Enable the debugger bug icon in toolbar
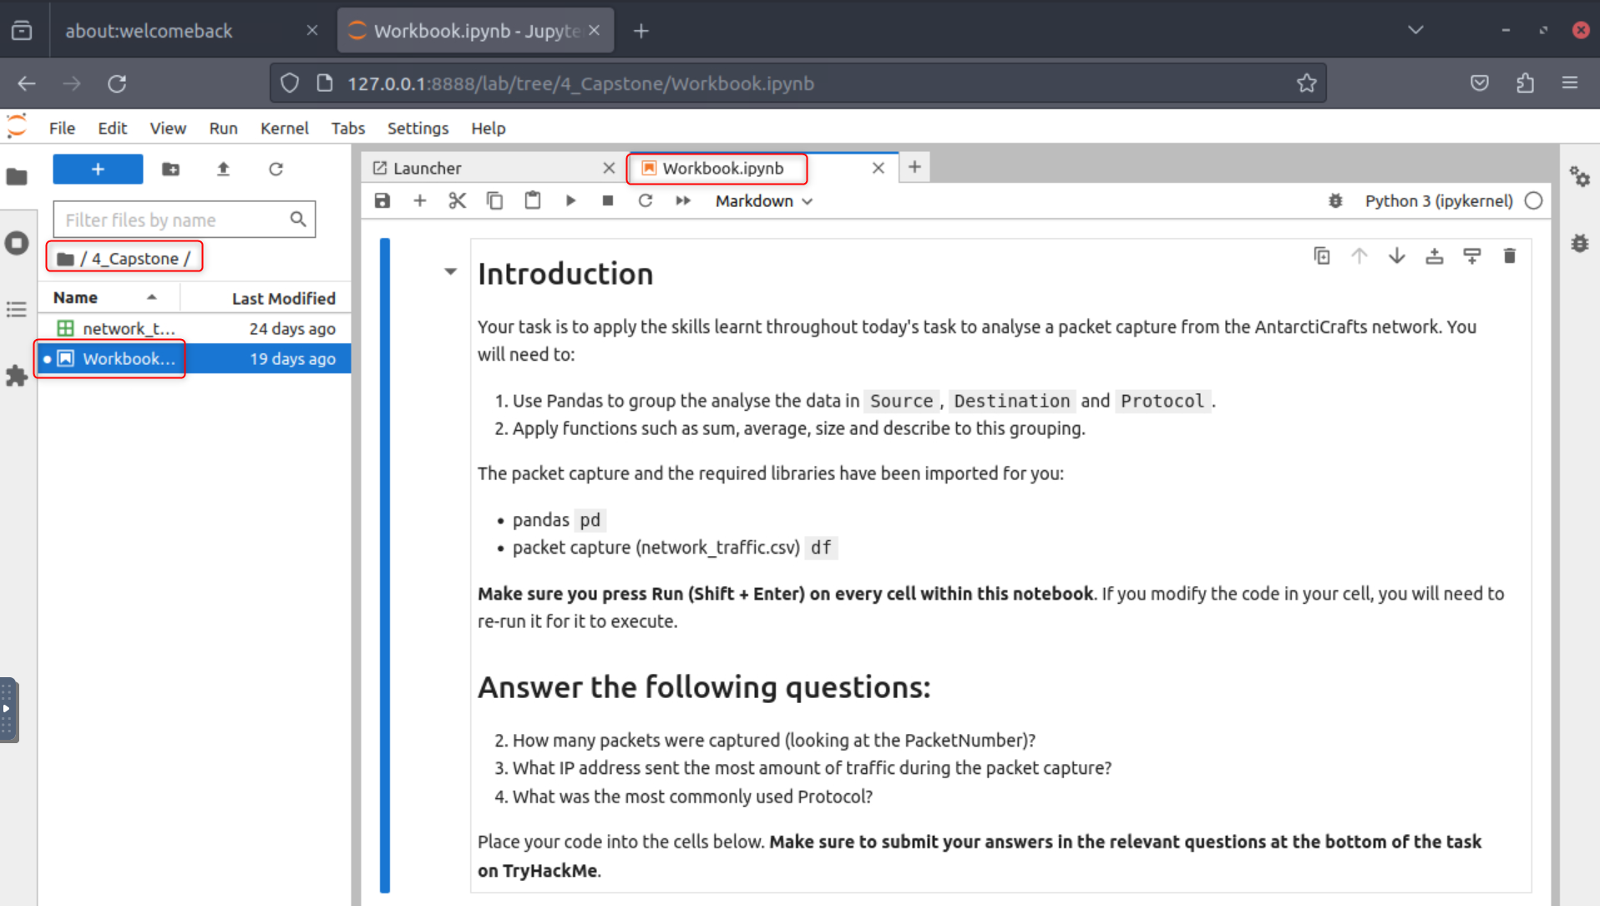This screenshot has height=906, width=1600. pos(1335,200)
